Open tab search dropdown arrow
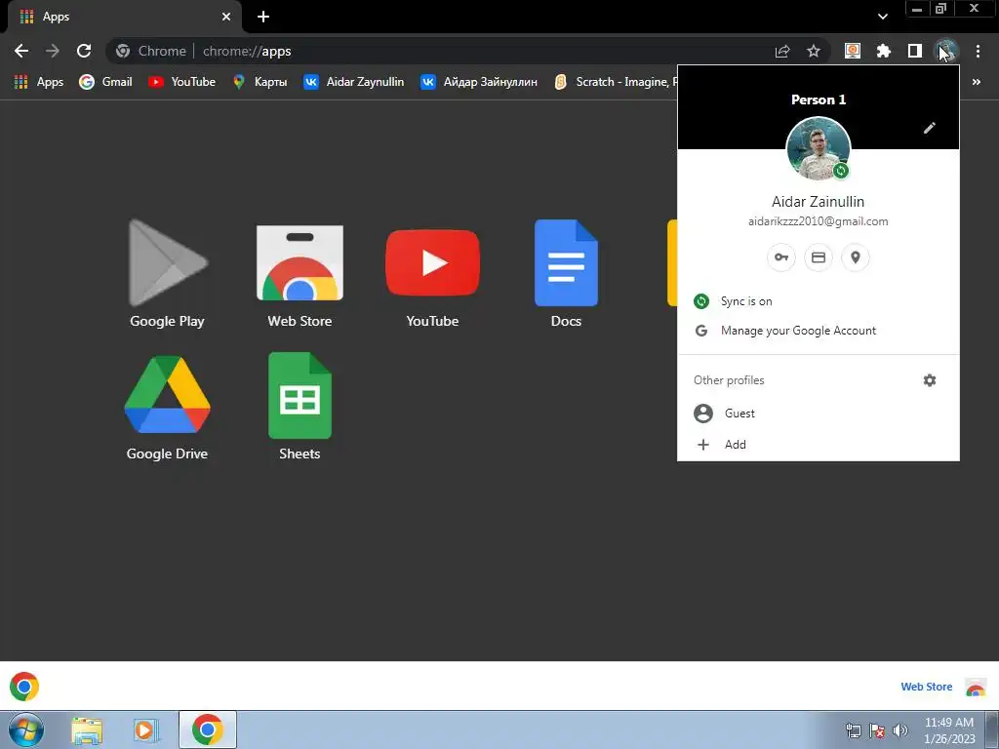 (882, 17)
